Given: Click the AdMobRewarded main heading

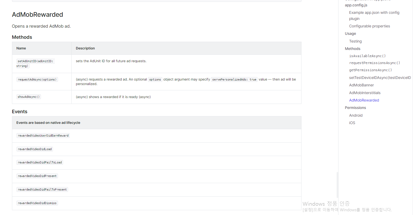Looking at the screenshot, I should [38, 15].
